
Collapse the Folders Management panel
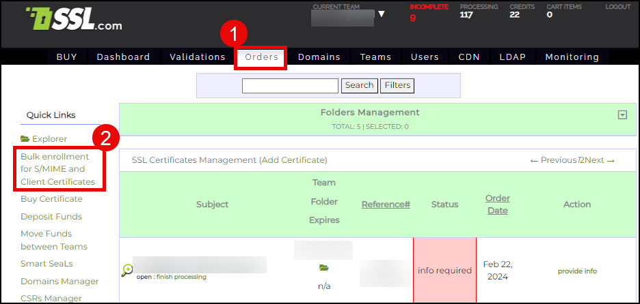(622, 115)
